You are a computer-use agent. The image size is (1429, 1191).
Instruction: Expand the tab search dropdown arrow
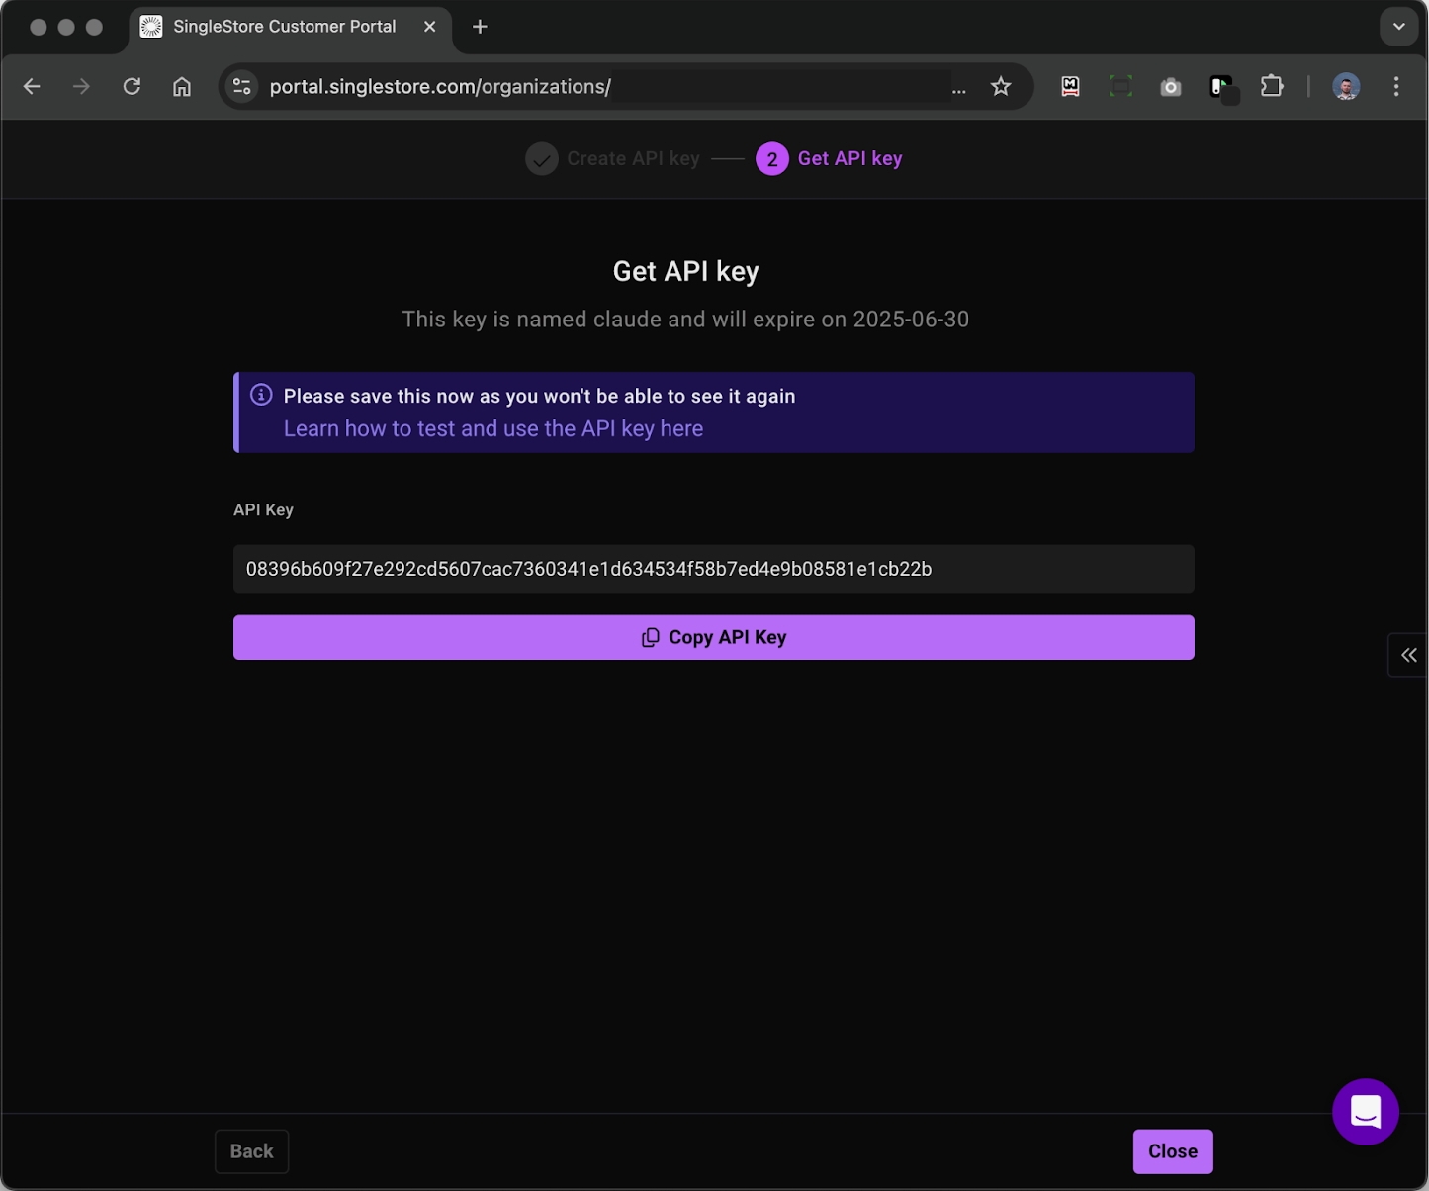[1398, 27]
